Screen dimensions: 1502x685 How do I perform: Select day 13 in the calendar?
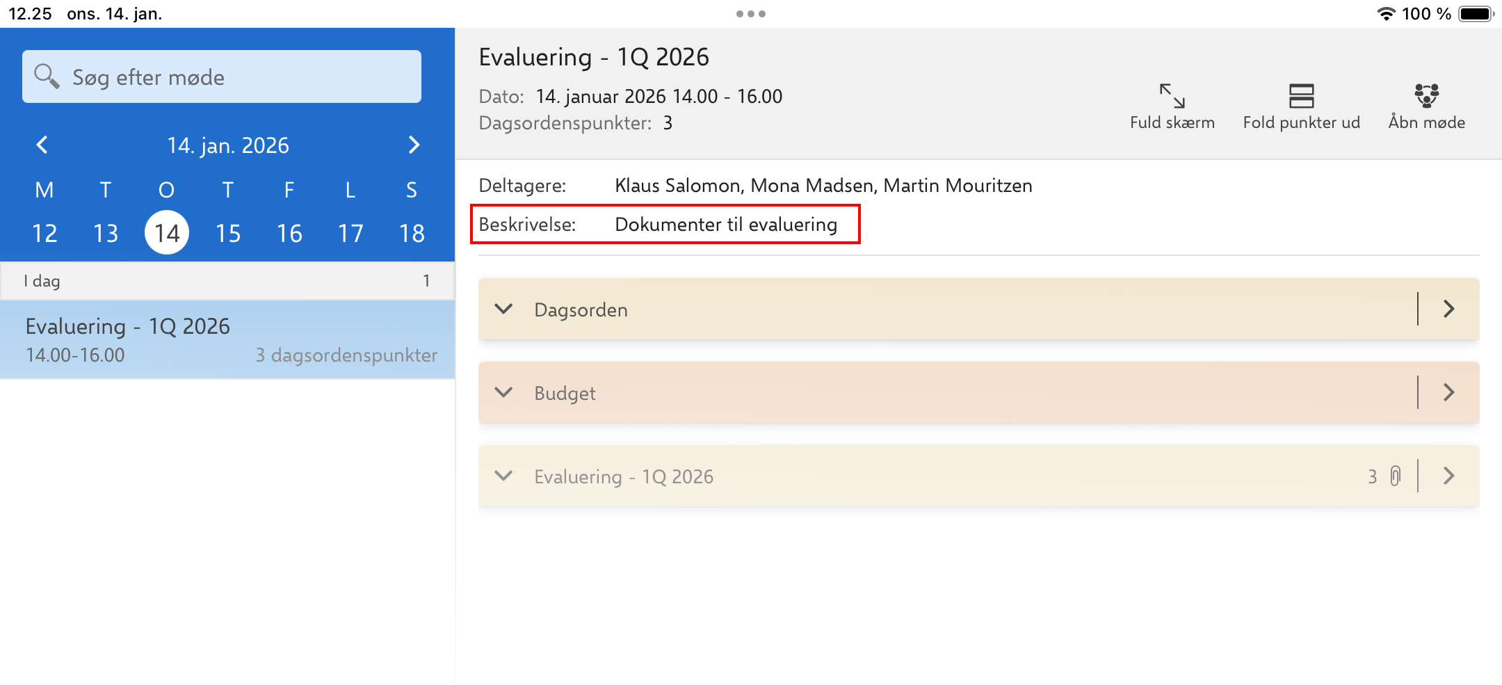click(x=106, y=233)
